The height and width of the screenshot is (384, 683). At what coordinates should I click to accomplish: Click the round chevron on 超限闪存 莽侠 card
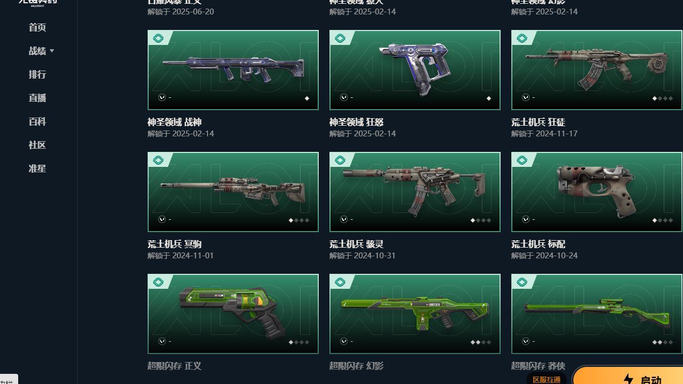[526, 341]
